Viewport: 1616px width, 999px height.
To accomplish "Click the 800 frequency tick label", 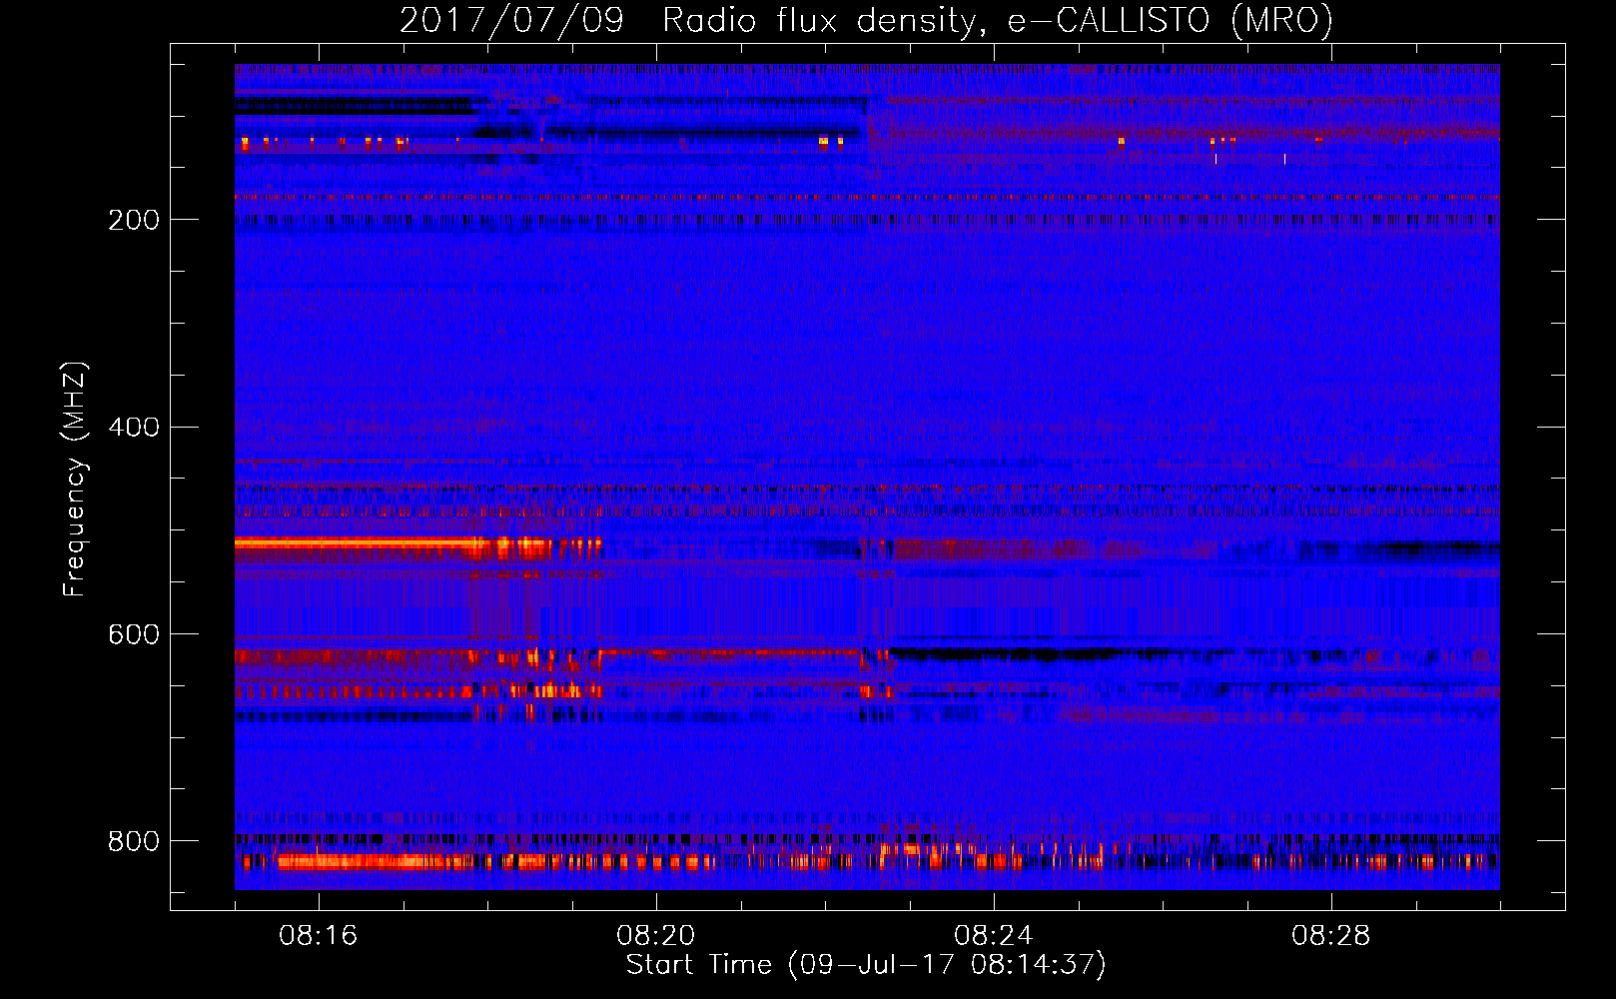I will pyautogui.click(x=134, y=842).
